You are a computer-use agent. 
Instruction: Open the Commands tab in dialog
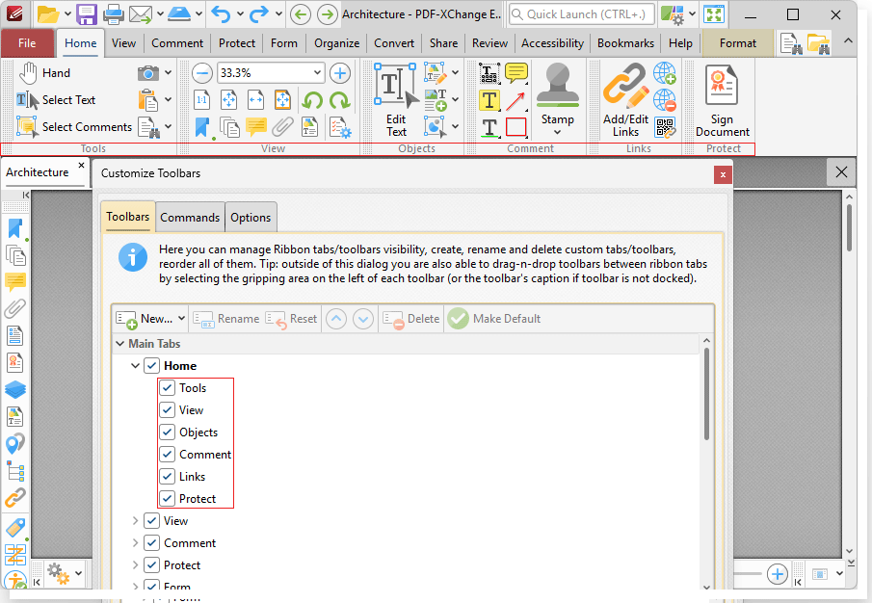pyautogui.click(x=190, y=218)
